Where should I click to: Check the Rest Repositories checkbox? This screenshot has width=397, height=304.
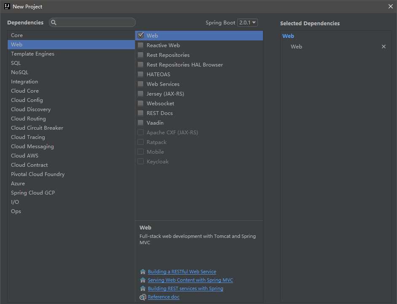coord(140,55)
